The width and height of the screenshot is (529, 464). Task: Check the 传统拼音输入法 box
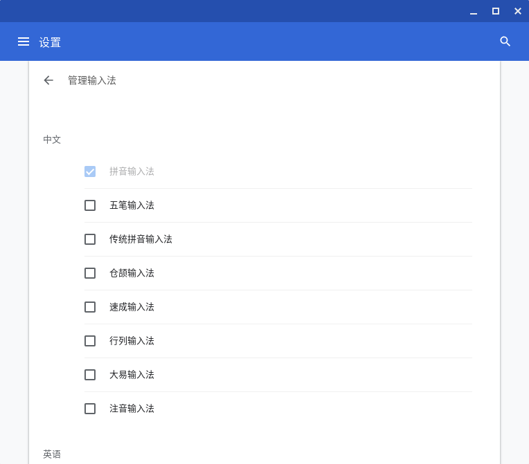(x=90, y=239)
